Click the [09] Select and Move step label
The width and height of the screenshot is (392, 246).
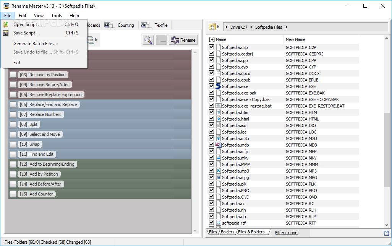pos(40,134)
